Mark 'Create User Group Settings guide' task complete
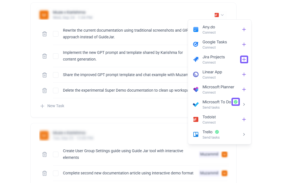 (x=56, y=154)
